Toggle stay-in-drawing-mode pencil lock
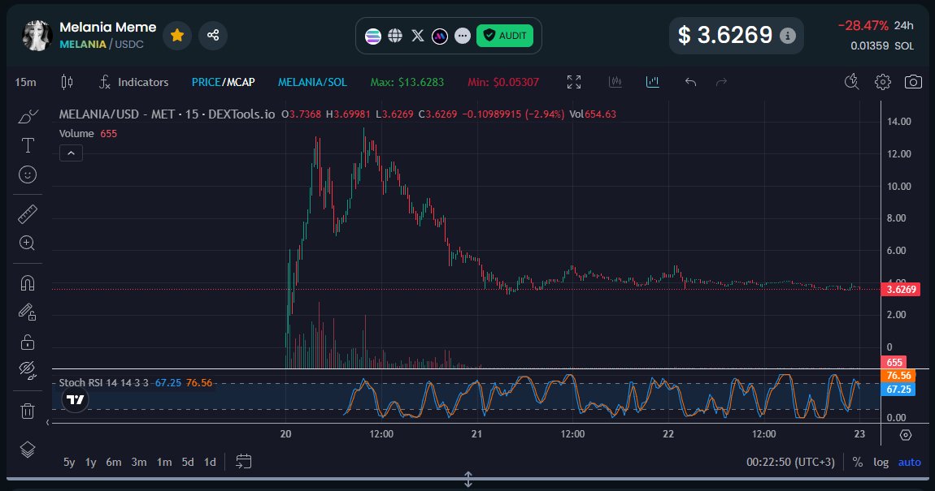 click(28, 312)
